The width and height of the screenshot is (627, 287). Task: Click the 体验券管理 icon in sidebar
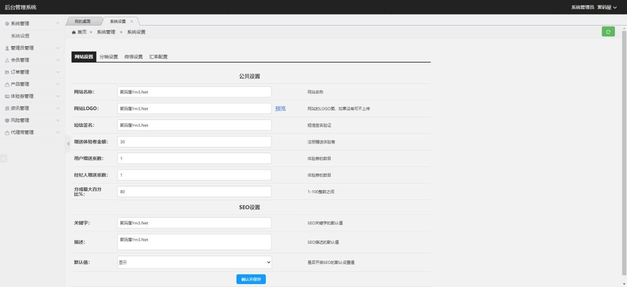tap(7, 96)
